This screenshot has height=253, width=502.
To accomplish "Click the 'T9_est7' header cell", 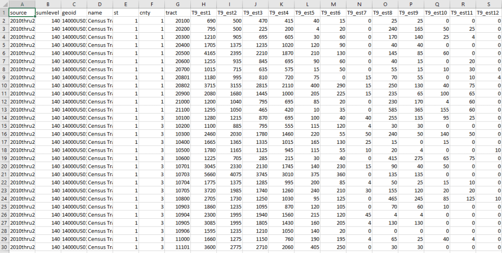I will coord(359,12).
